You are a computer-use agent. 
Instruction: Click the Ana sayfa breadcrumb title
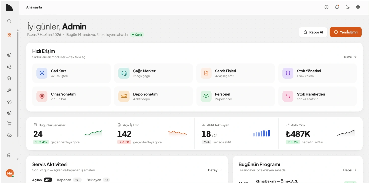click(x=34, y=7)
